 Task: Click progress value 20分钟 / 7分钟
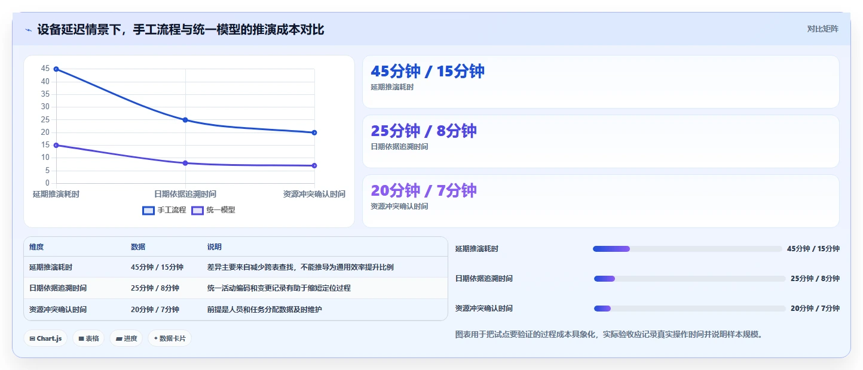click(x=815, y=309)
